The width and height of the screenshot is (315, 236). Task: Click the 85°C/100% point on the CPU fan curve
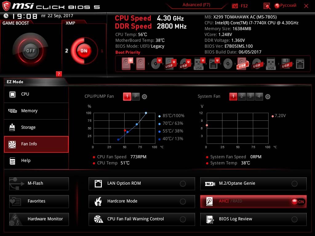point(146,113)
